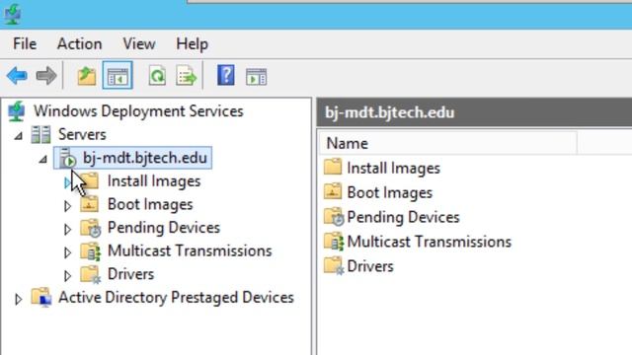Click the WDS app icon in title bar

click(13, 14)
